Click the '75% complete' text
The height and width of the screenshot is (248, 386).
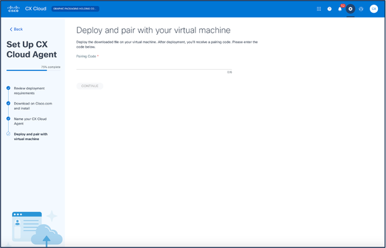(x=51, y=67)
